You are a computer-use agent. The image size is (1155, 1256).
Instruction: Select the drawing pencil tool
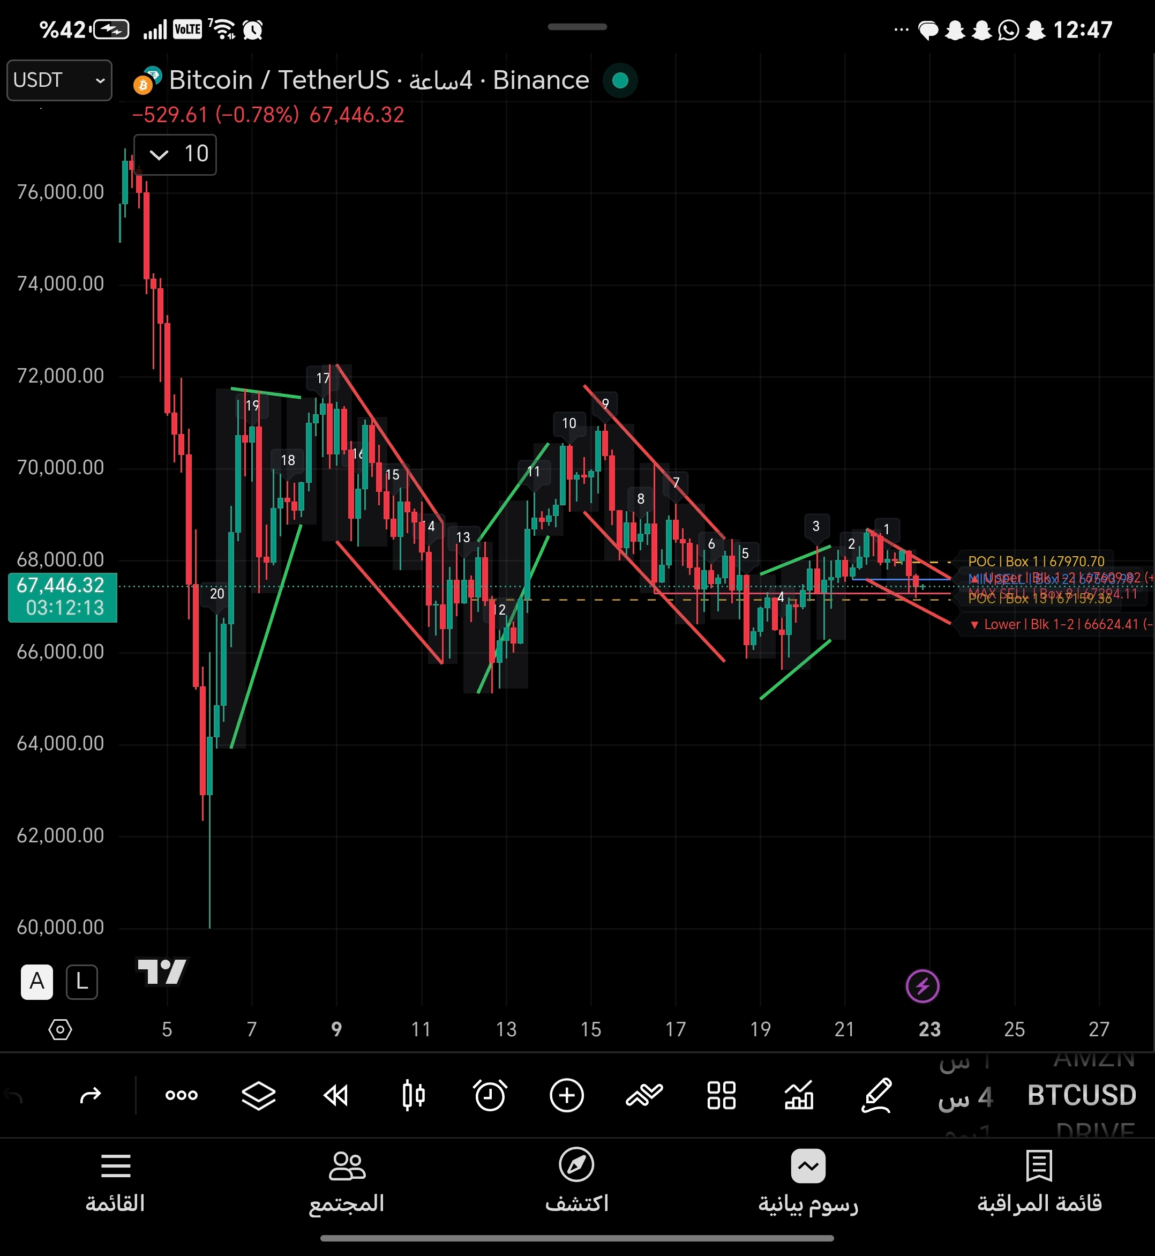click(x=876, y=1095)
